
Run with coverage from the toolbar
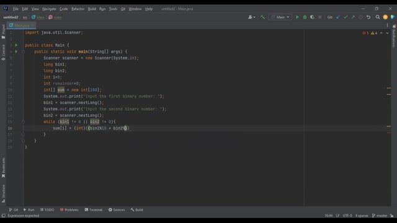pos(312,17)
